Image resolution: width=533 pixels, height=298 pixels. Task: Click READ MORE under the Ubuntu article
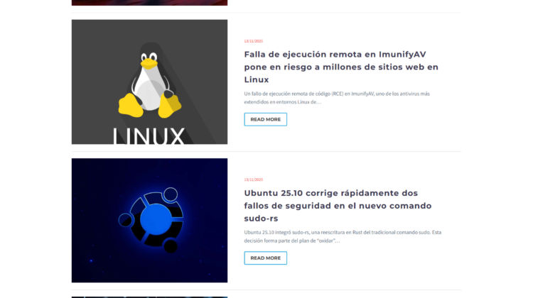266,258
